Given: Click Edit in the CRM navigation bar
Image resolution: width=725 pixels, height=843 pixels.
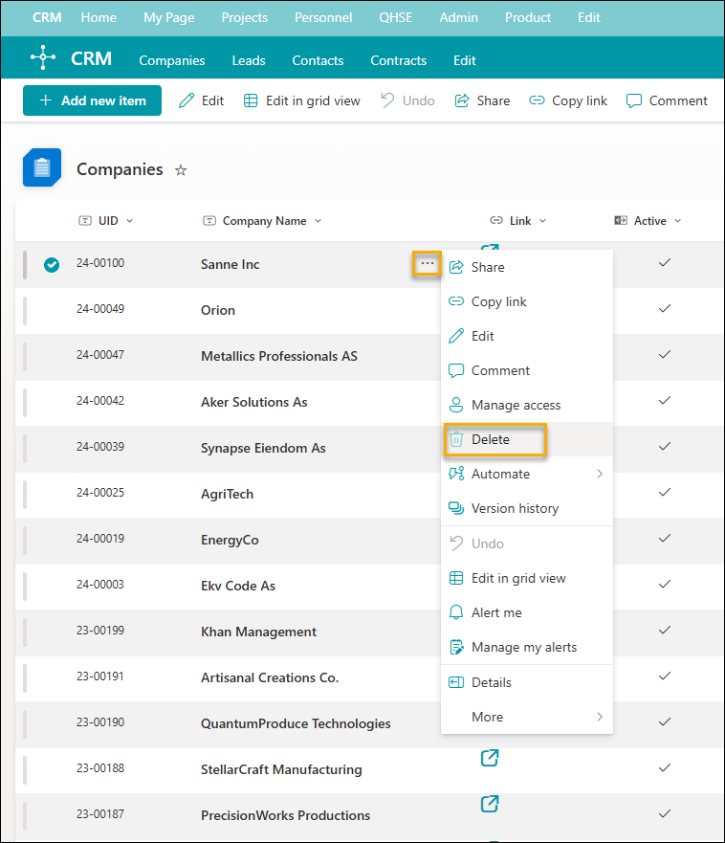Looking at the screenshot, I should tap(465, 60).
